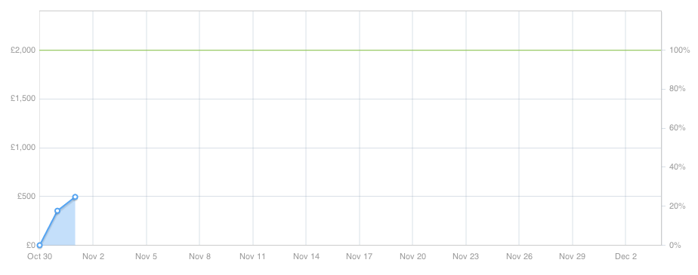Click the £2,000 target axis label
Screen dimensions: 698x275
point(23,50)
